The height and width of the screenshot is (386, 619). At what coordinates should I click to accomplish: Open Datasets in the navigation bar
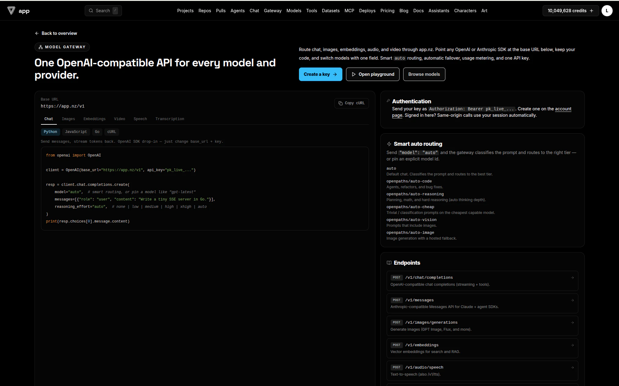331,11
